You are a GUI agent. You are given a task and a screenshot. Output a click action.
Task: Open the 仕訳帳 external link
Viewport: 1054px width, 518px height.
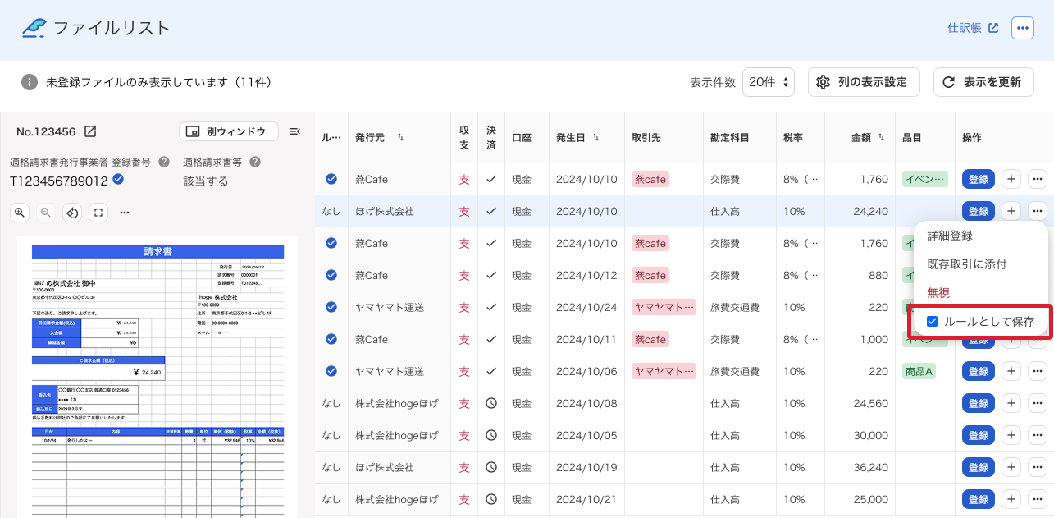tap(973, 28)
